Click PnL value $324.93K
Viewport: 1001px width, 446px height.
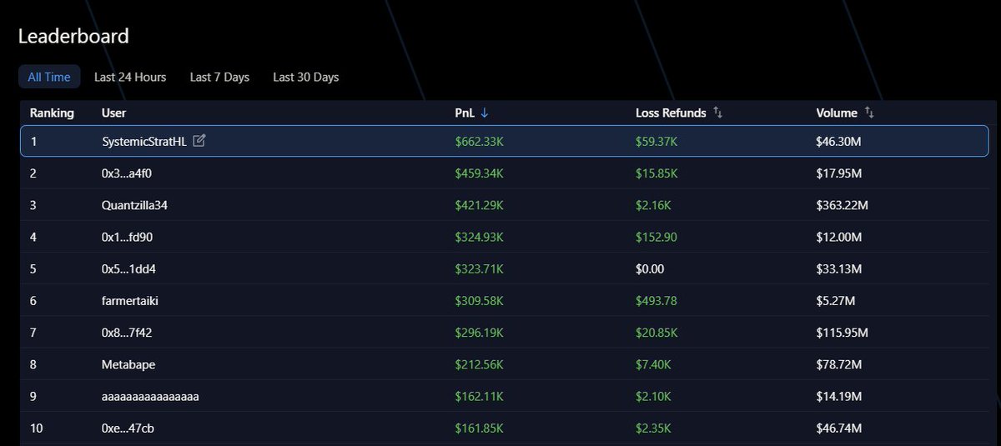(x=480, y=238)
